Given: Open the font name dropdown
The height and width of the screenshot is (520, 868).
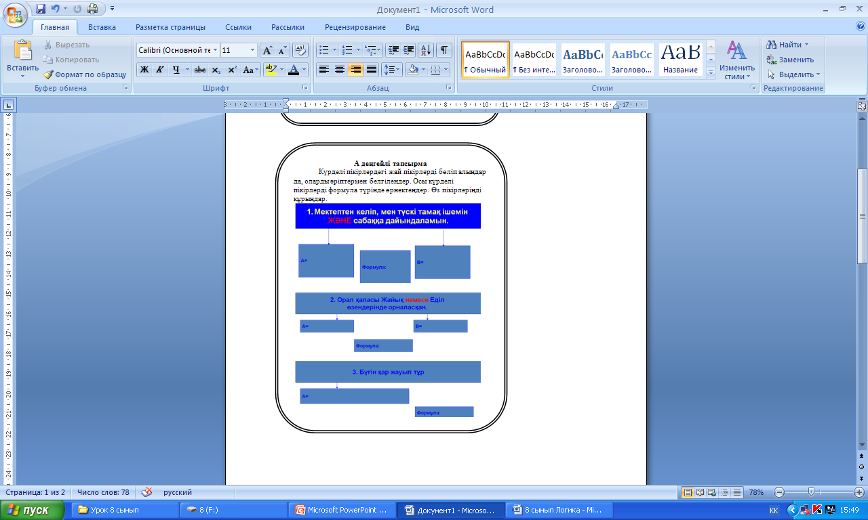Looking at the screenshot, I should [216, 50].
